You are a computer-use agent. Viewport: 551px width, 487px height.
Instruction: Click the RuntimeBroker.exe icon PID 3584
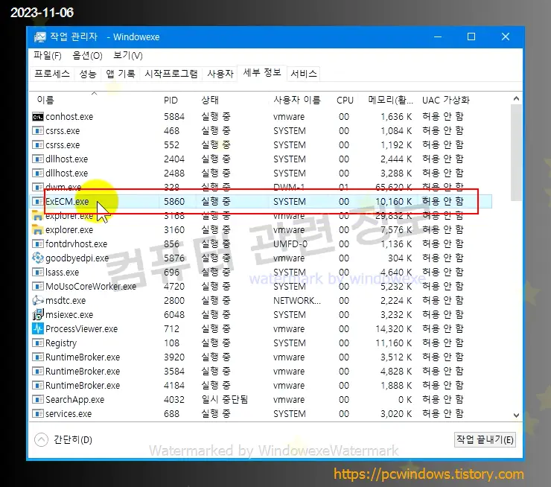point(37,371)
